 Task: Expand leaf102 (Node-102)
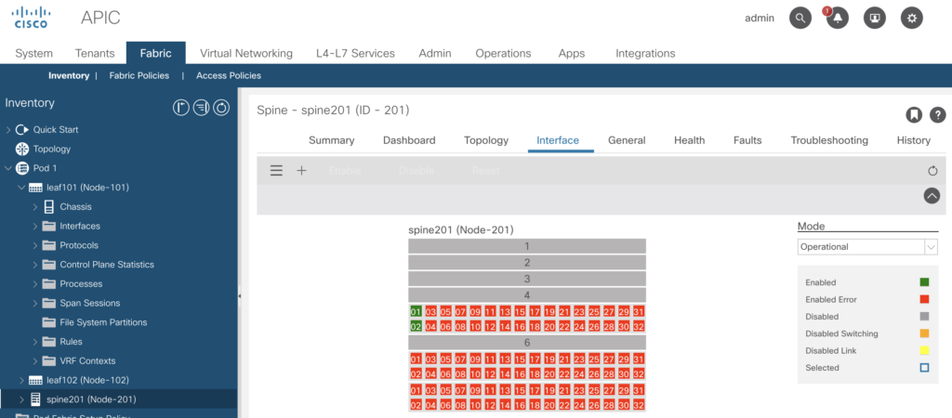pyautogui.click(x=22, y=381)
